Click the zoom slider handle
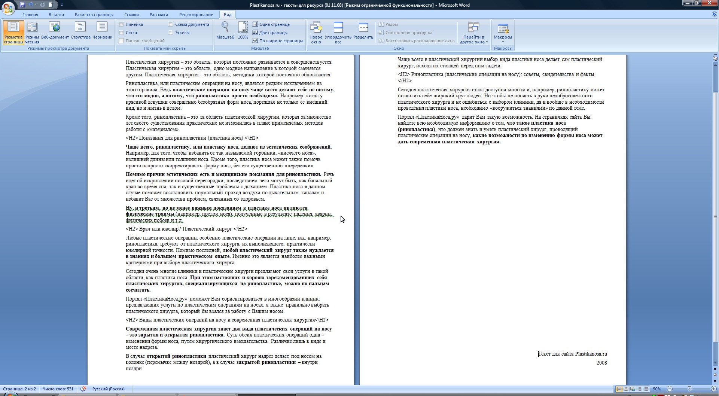This screenshot has height=396, width=719. [689, 389]
